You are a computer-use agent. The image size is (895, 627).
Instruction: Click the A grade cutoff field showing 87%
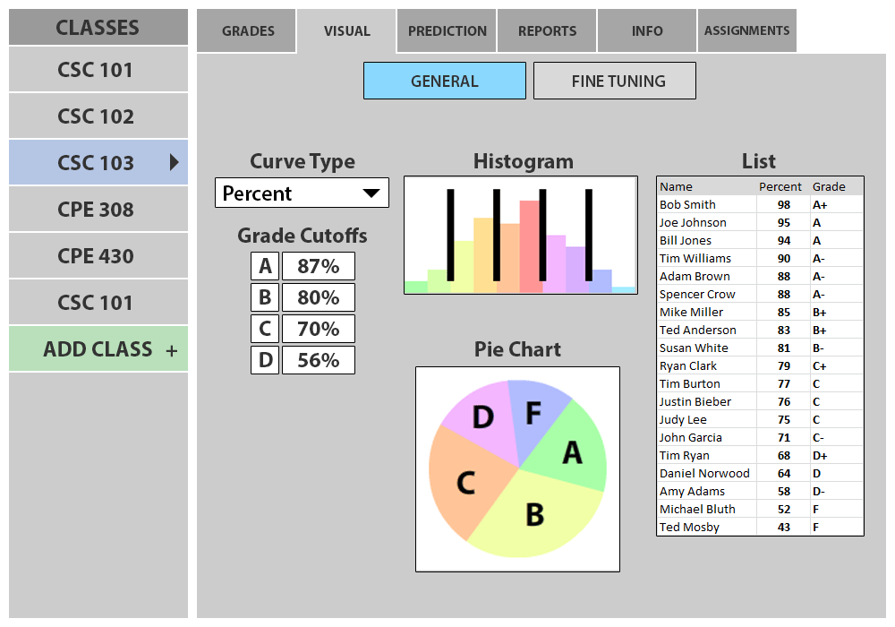(x=318, y=266)
